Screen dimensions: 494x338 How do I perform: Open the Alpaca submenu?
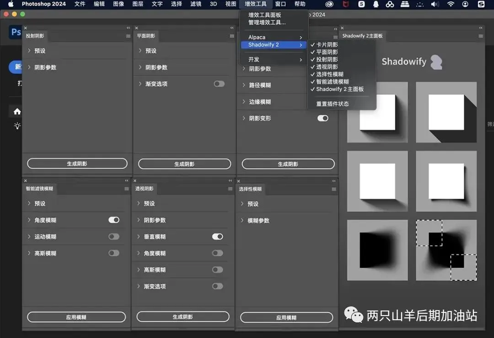pyautogui.click(x=274, y=37)
